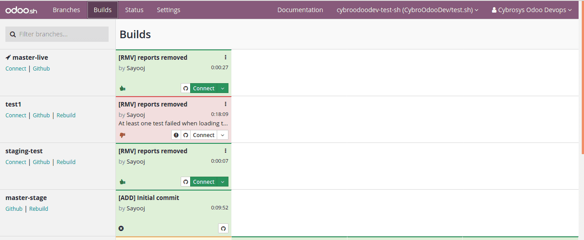Click the Filter branches search field
Viewport: 584px width, 240px height.
[x=57, y=34]
